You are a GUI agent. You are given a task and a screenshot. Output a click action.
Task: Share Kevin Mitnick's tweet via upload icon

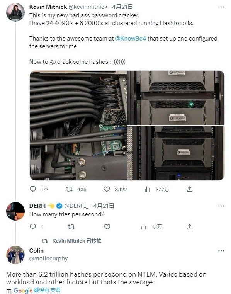[190, 189]
